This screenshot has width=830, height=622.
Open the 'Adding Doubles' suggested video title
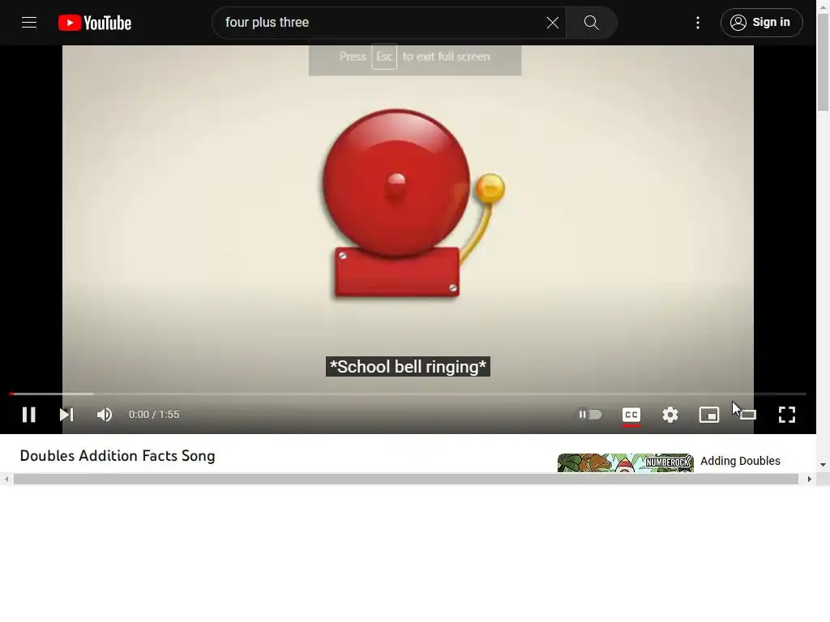740,461
